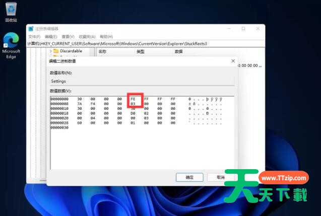
Task: Click the Discardable tree item label
Action: click(x=71, y=51)
